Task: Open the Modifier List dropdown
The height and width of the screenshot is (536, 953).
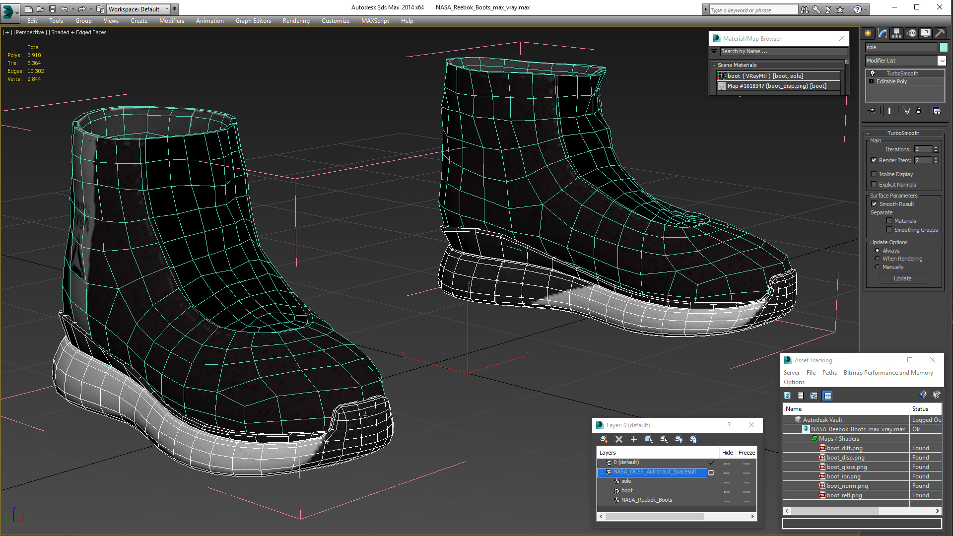Action: [942, 61]
